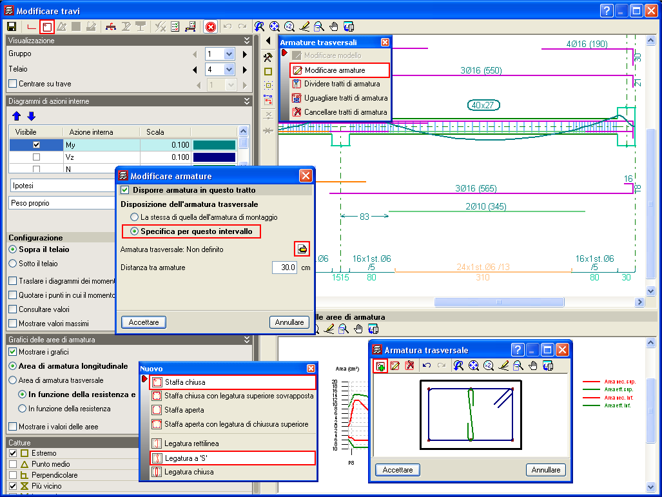Screen dimensions: 662x497
Task: Click add new icon in Armatura trasversale
Action: [x=380, y=365]
